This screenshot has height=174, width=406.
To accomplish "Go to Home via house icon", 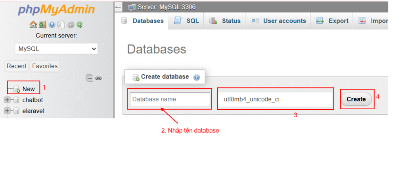I will 33,25.
